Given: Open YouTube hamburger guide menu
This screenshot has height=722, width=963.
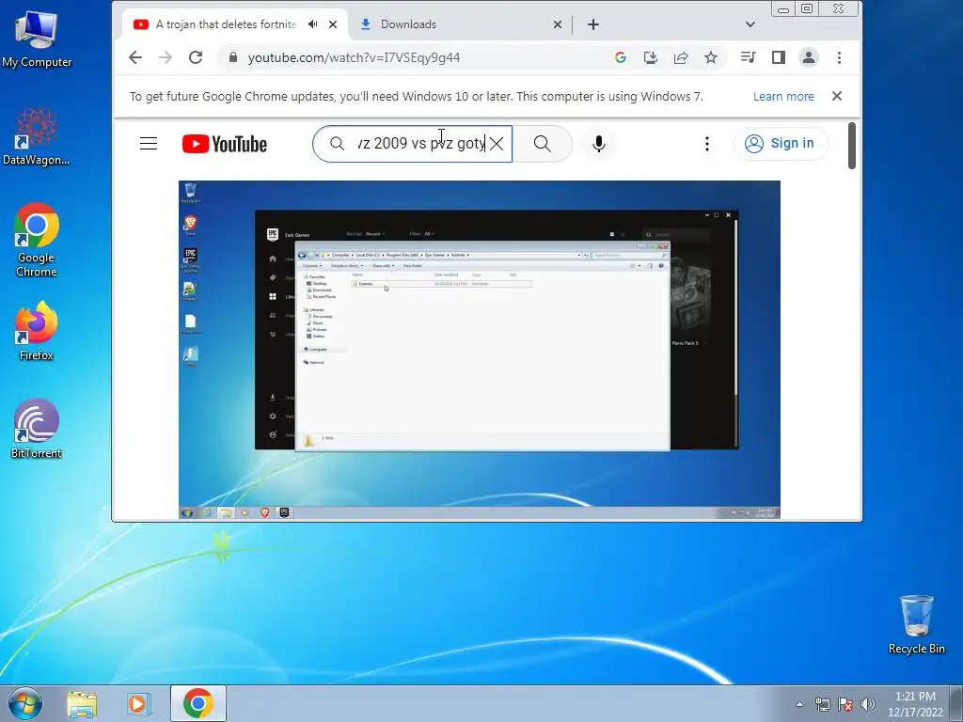Looking at the screenshot, I should click(149, 144).
